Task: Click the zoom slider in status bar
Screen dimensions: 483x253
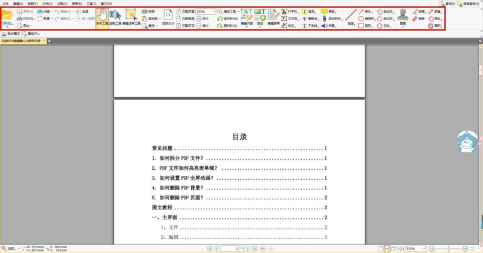Action: pyautogui.click(x=449, y=248)
